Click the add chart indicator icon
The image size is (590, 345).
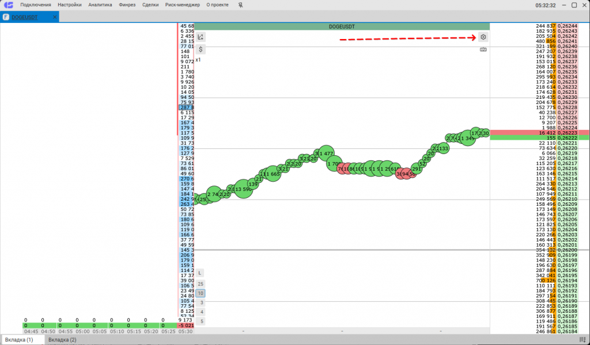click(x=201, y=37)
